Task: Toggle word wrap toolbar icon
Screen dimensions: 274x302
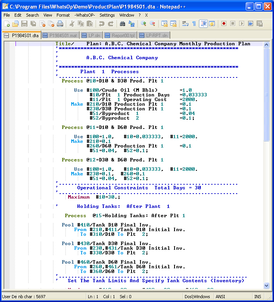Action: click(x=185, y=24)
